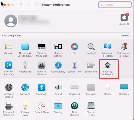
Task: Go forward using the right chevron
Action: coord(28,5)
